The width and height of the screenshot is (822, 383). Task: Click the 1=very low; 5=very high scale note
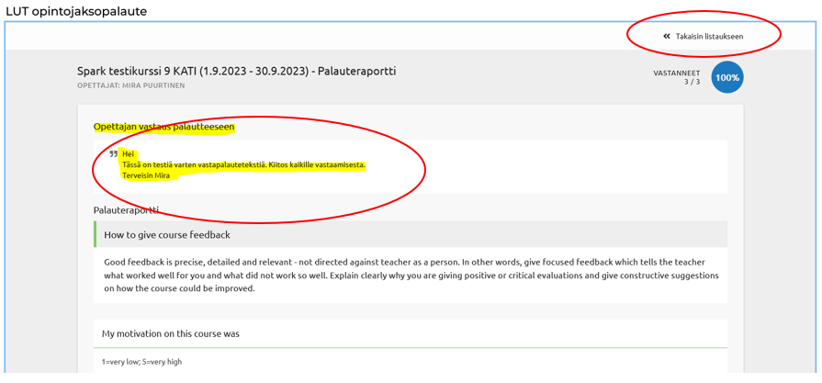141,362
